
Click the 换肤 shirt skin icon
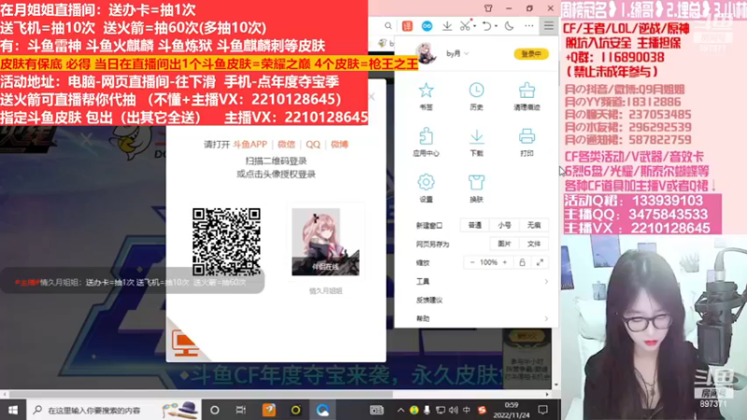click(x=476, y=182)
